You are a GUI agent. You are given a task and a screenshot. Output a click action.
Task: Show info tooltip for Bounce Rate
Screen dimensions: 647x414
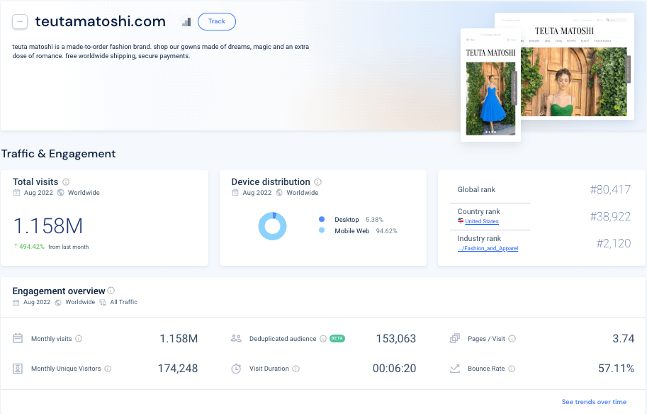[512, 369]
